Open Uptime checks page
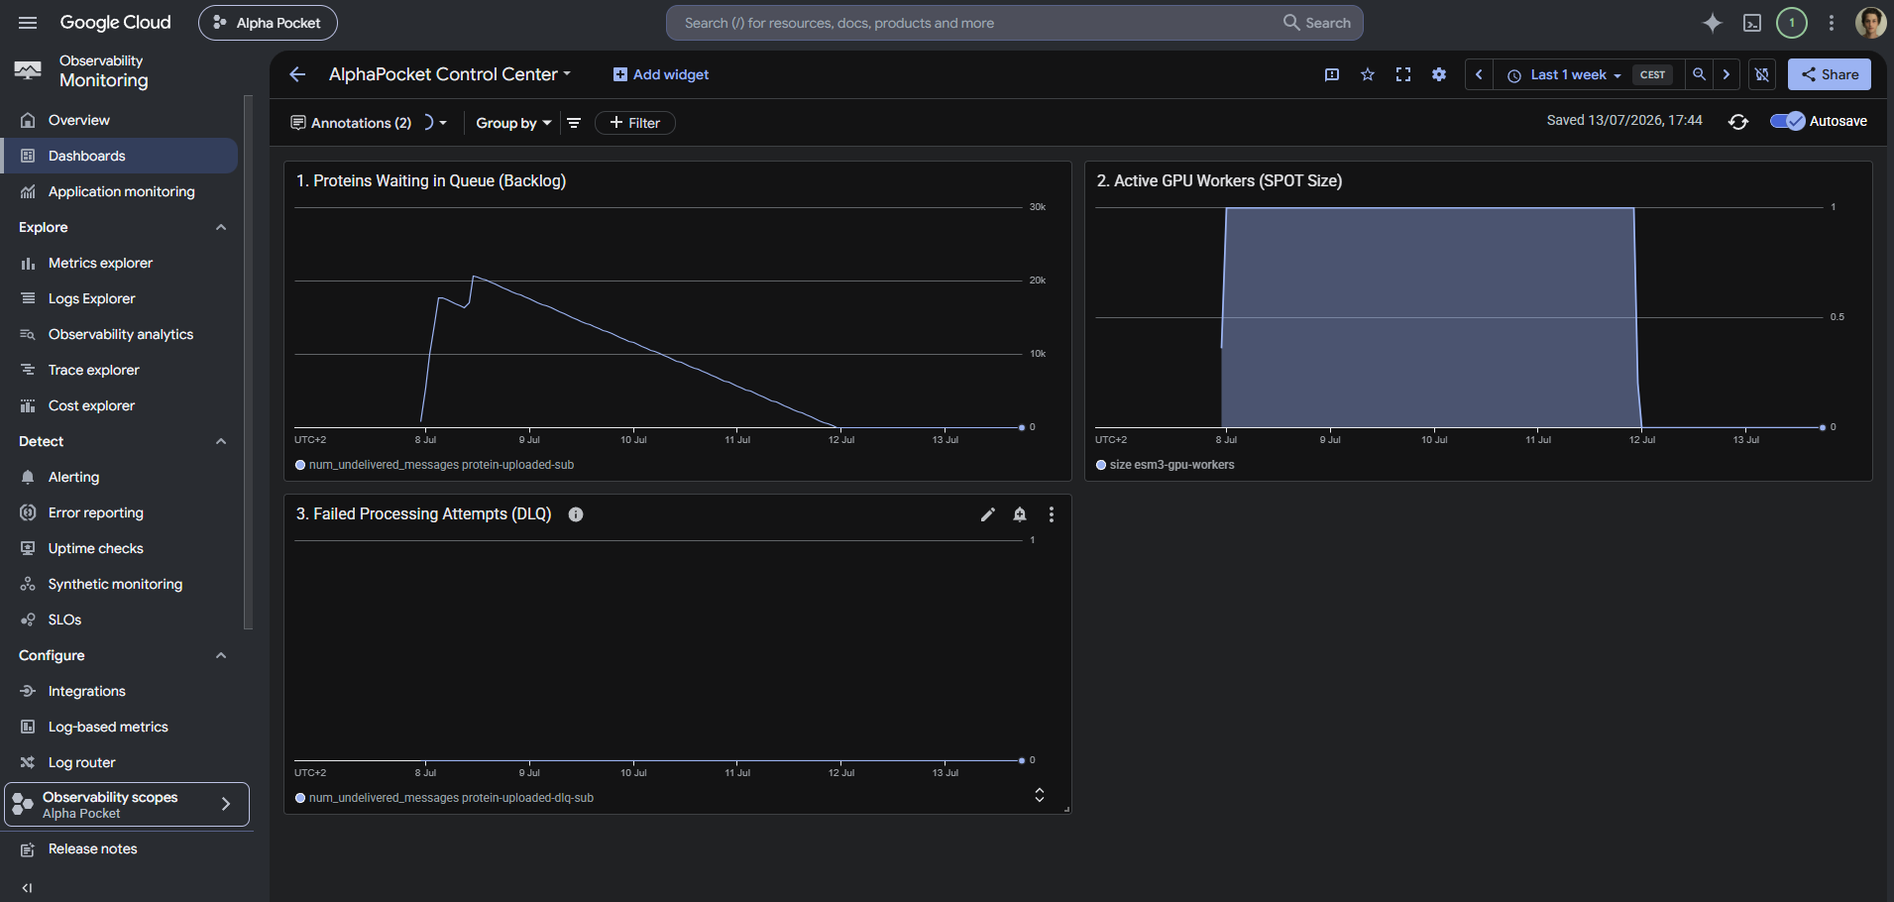Image resolution: width=1894 pixels, height=902 pixels. coord(119,548)
